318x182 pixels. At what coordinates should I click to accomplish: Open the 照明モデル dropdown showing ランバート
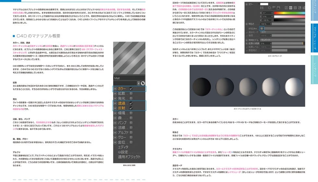283,40
